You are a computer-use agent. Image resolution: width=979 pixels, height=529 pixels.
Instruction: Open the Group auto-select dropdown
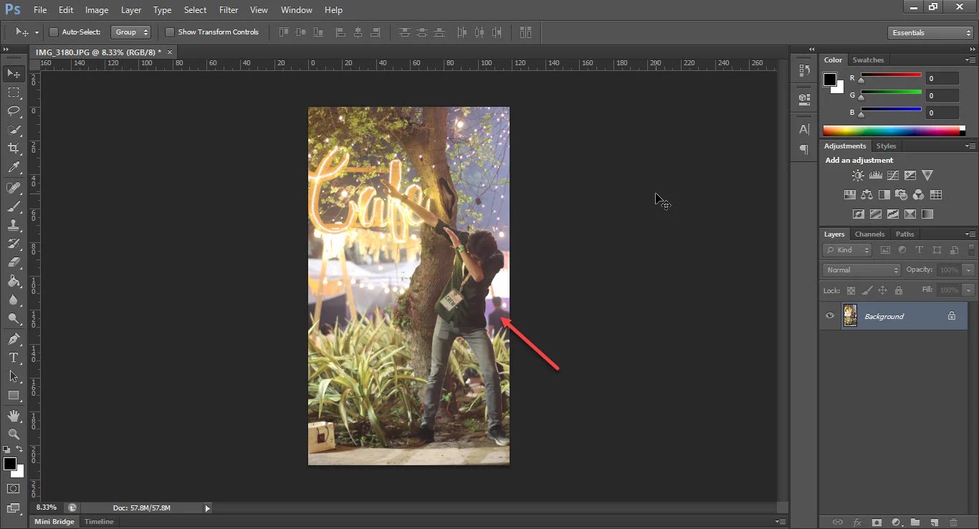(131, 32)
